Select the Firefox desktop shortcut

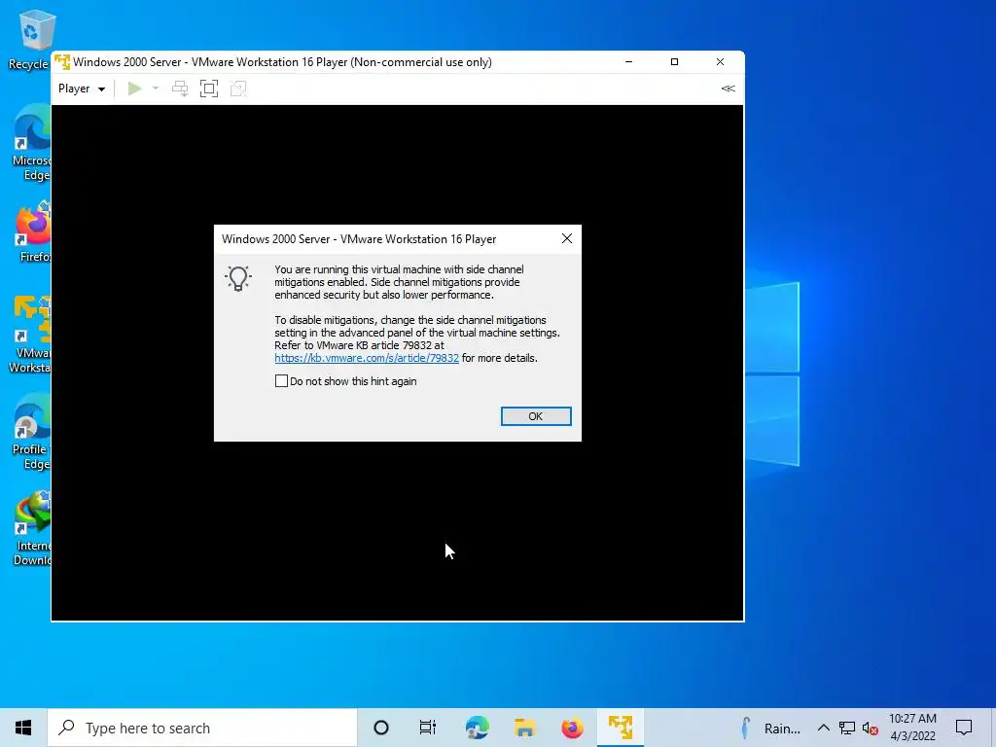point(33,231)
